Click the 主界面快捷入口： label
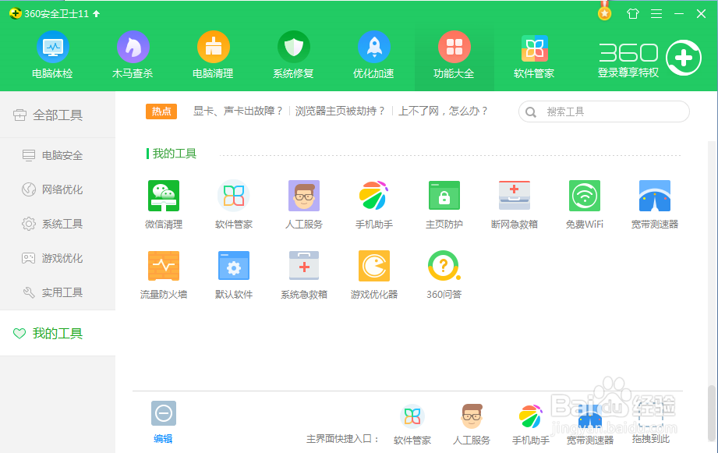 343,439
